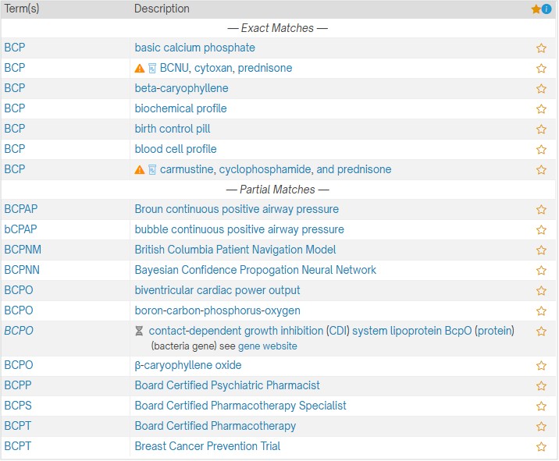Click prescription icon beside BCNU, cytoxan, prednisone

(152, 69)
